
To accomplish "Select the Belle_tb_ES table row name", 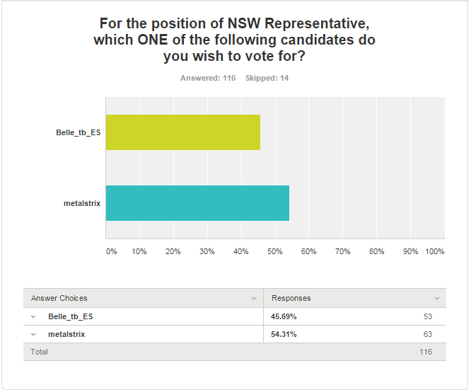I will click(71, 316).
